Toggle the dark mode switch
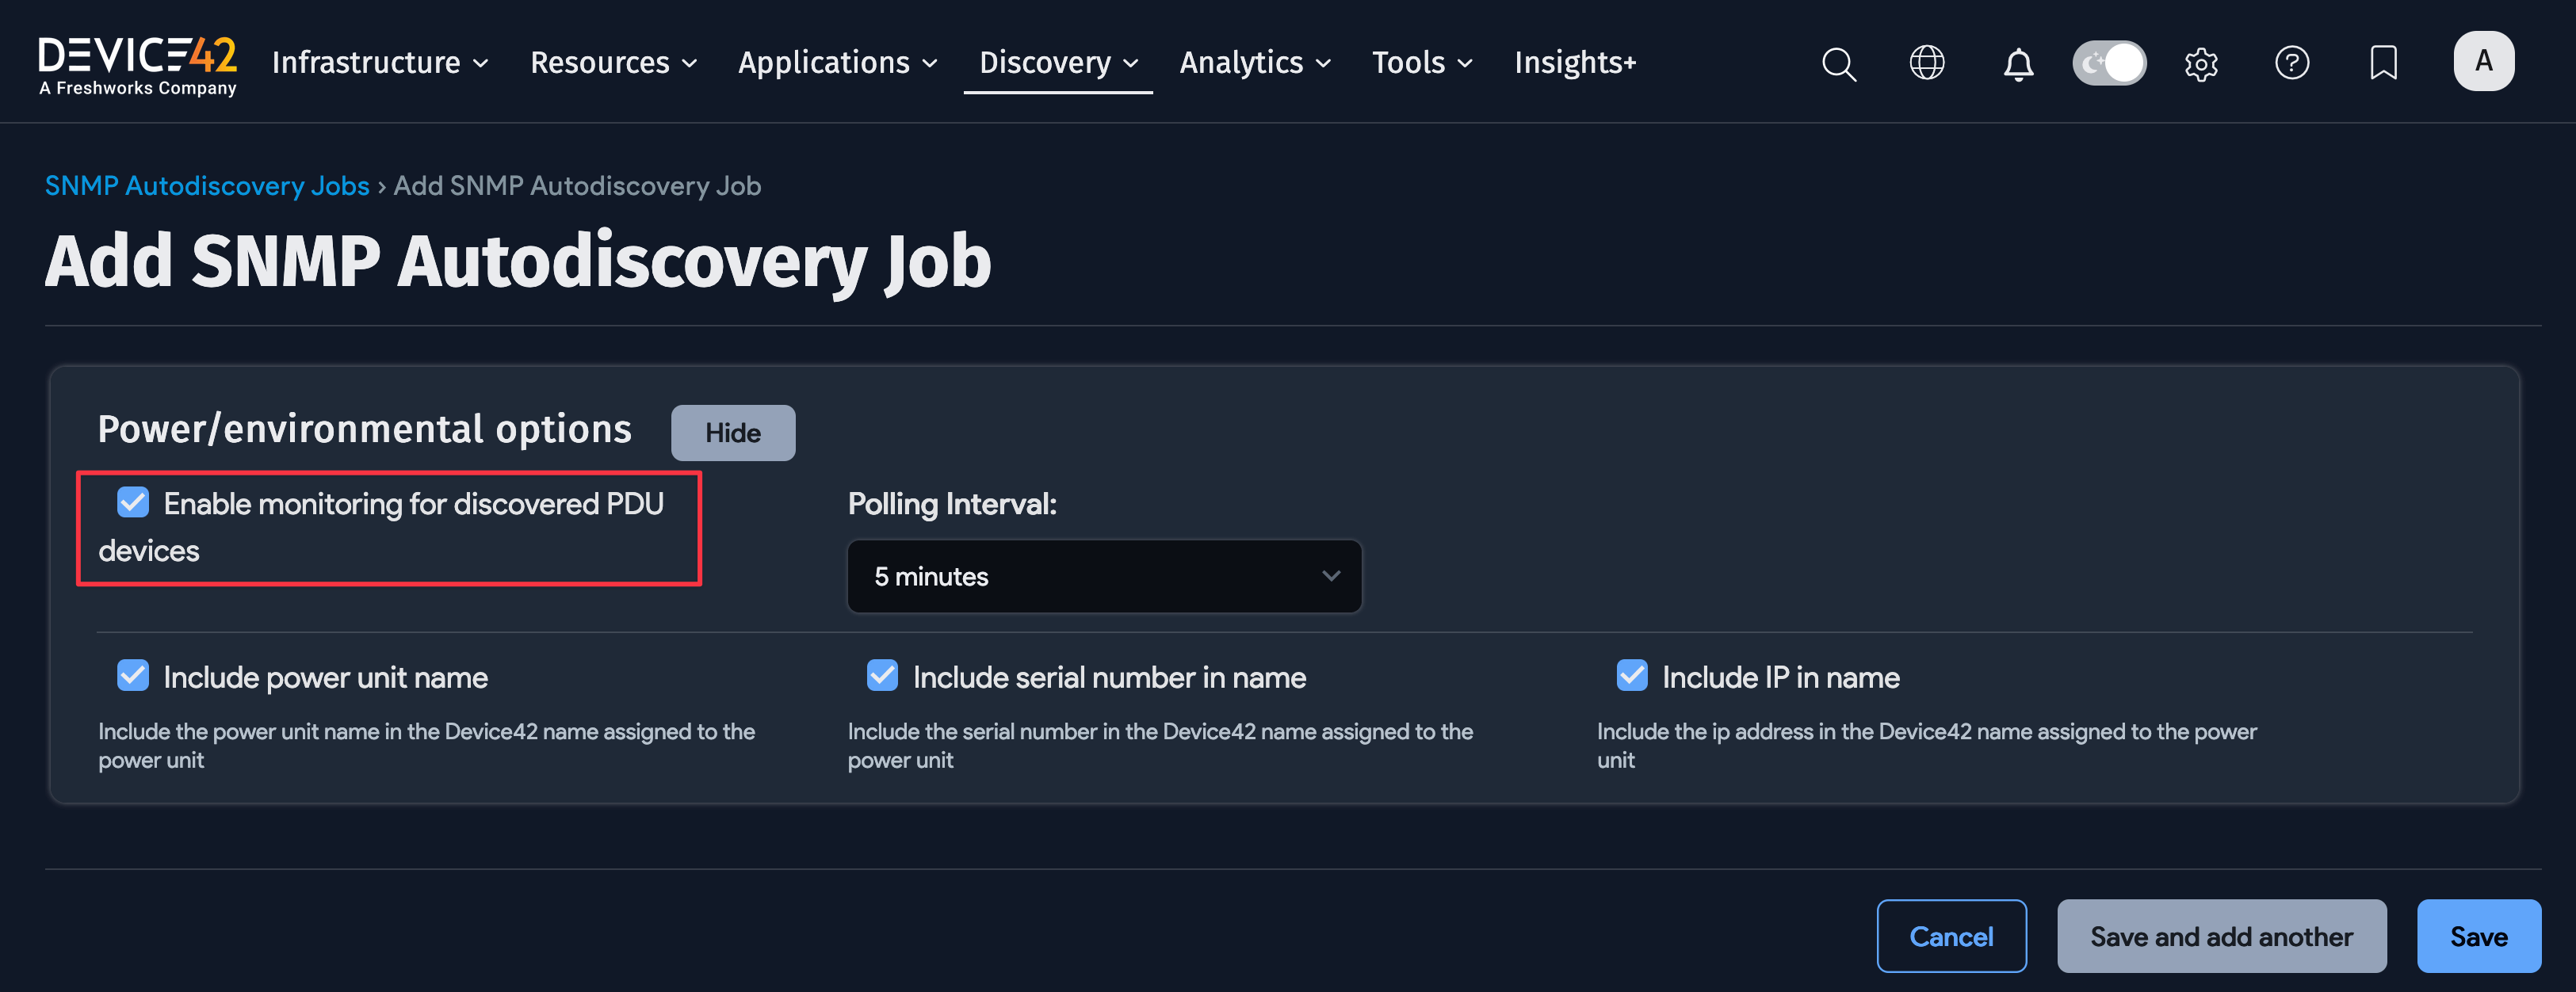The width and height of the screenshot is (2576, 992). click(2109, 62)
